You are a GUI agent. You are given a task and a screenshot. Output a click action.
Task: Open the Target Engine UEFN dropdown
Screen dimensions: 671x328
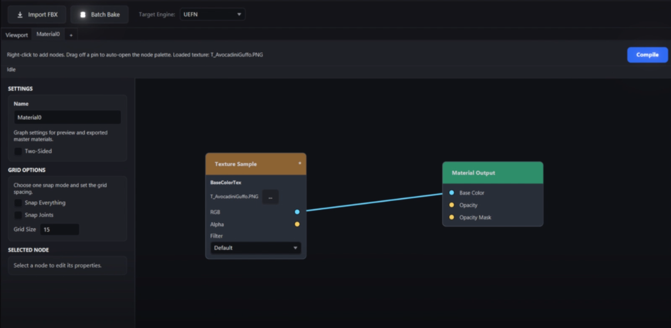point(212,14)
